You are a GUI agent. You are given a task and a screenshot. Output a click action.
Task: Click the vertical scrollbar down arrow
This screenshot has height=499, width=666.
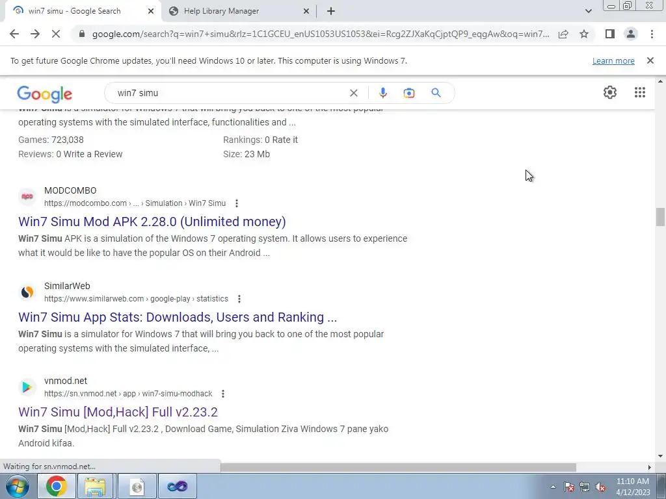click(x=660, y=456)
